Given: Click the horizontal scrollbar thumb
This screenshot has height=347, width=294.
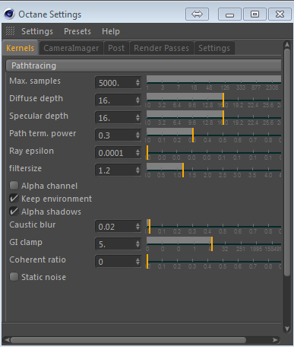Looking at the screenshot, I should [128, 340].
